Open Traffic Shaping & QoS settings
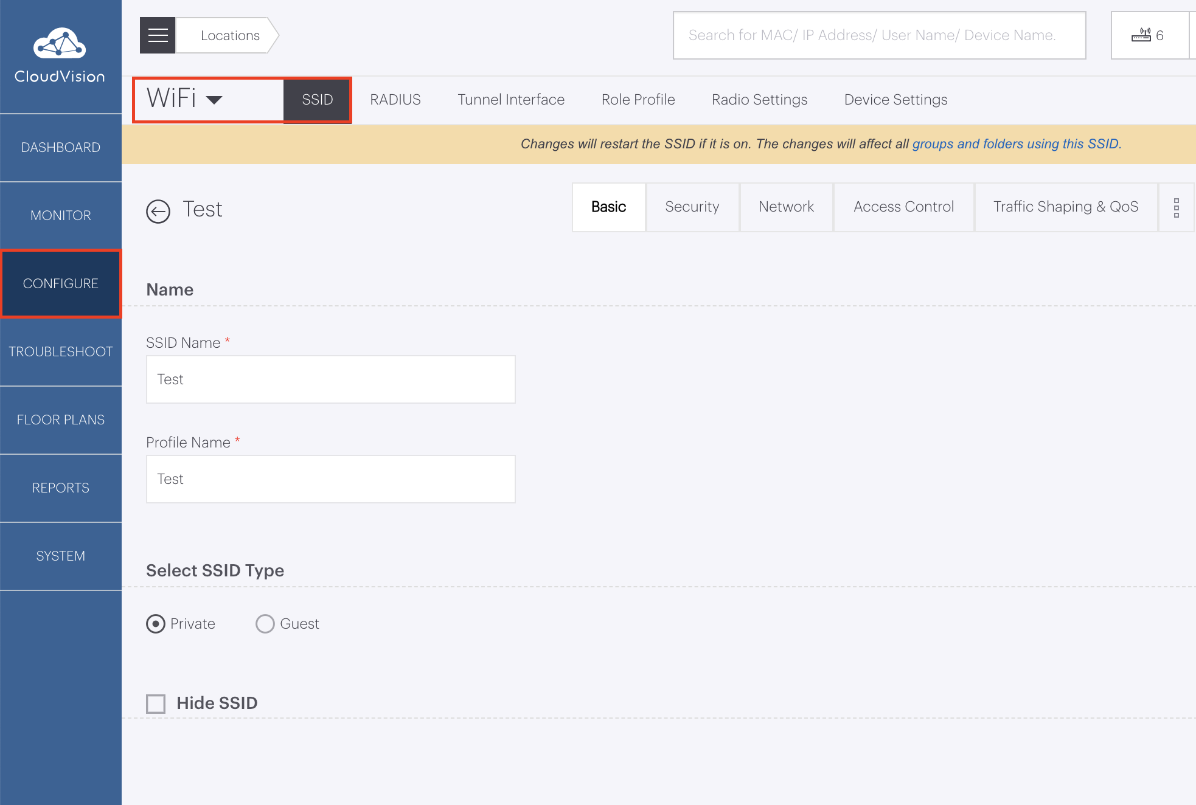This screenshot has height=805, width=1196. 1065,207
